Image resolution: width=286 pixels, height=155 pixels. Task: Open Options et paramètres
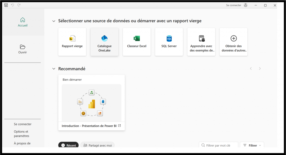click(x=22, y=134)
